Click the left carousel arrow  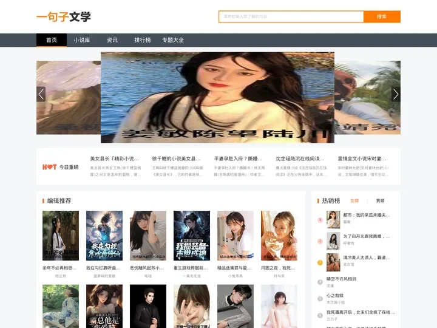[x=41, y=94]
